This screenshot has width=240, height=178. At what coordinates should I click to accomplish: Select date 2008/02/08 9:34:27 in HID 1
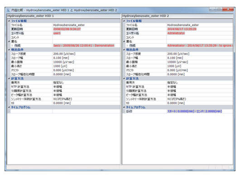[x=67, y=29]
